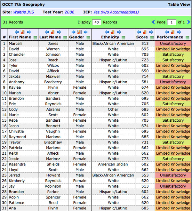Move Performance column left arrow
The height and width of the screenshot is (211, 192).
click(x=167, y=32)
